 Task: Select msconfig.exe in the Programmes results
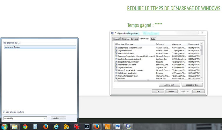point(40,47)
